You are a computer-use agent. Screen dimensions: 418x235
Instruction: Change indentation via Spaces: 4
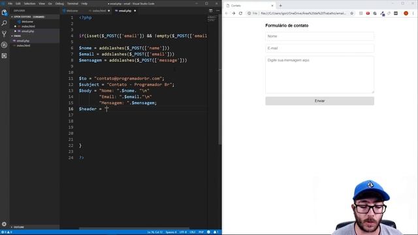coord(171,232)
